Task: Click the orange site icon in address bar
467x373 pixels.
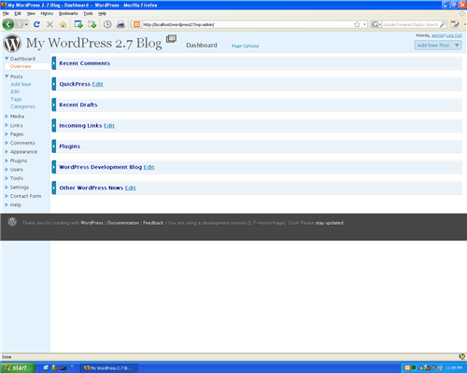Action: pos(136,24)
